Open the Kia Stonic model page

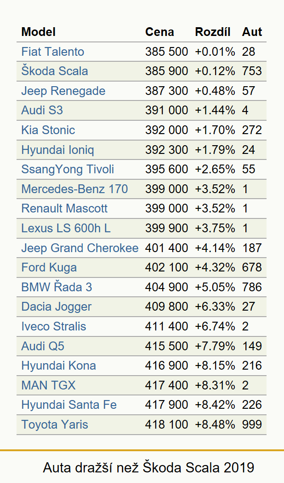click(48, 130)
